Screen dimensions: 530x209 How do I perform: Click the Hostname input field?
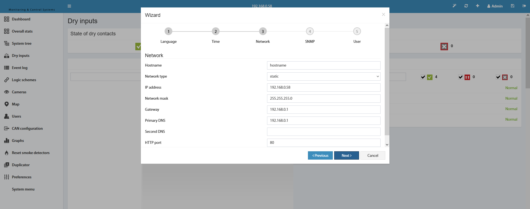tap(324, 65)
